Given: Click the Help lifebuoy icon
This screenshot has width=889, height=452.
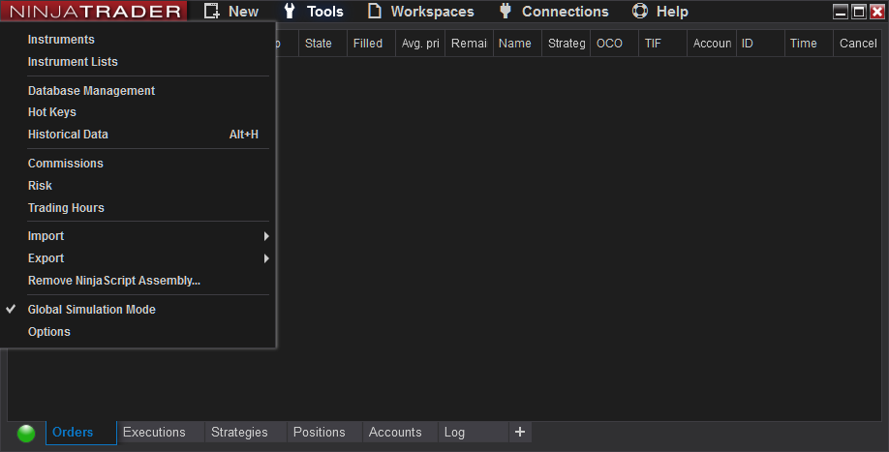Looking at the screenshot, I should point(639,12).
